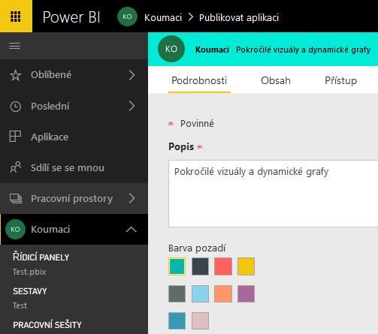Select the Sestavy heading
This screenshot has height=334, width=378.
pyautogui.click(x=30, y=291)
